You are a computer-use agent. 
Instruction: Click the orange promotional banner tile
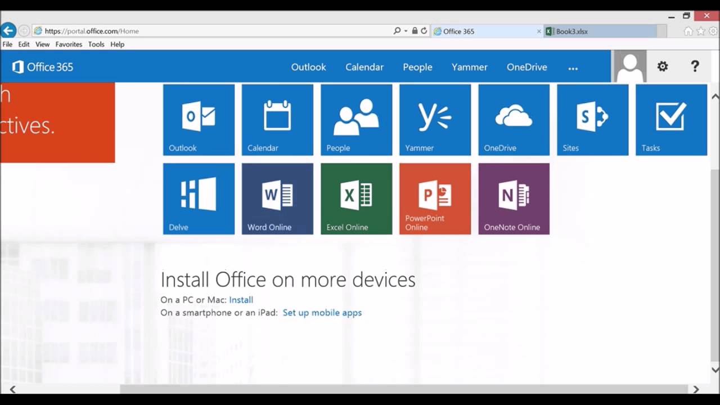57,123
